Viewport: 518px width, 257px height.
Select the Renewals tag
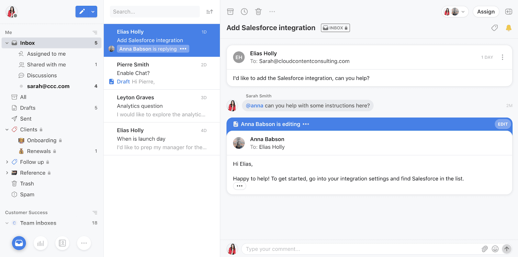pyautogui.click(x=39, y=151)
